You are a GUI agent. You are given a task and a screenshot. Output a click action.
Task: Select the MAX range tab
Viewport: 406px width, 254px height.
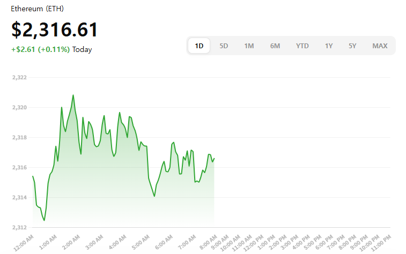[380, 46]
